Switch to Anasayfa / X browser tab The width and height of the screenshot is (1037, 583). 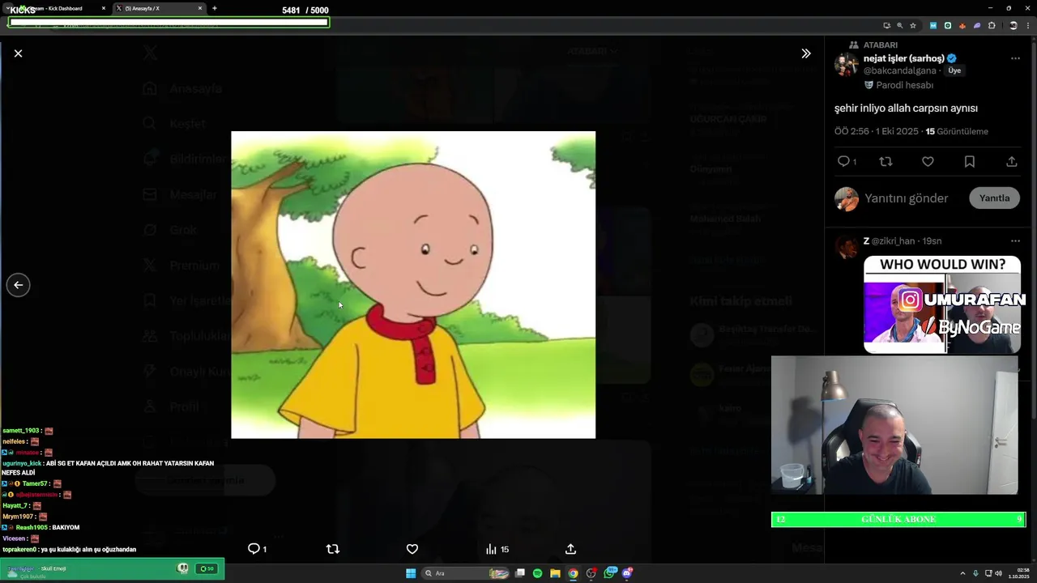[x=159, y=8]
